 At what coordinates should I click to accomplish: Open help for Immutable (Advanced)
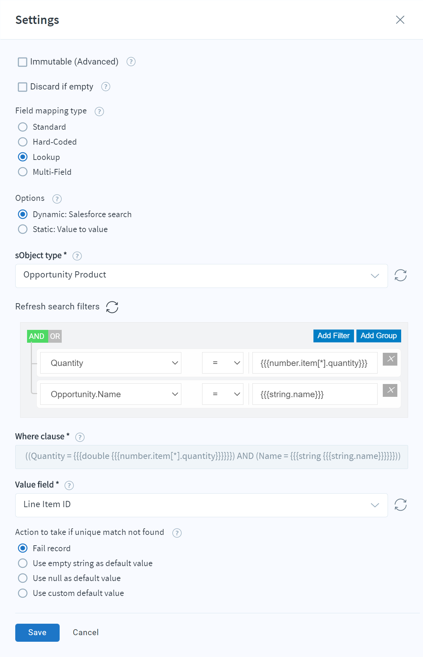(x=131, y=62)
